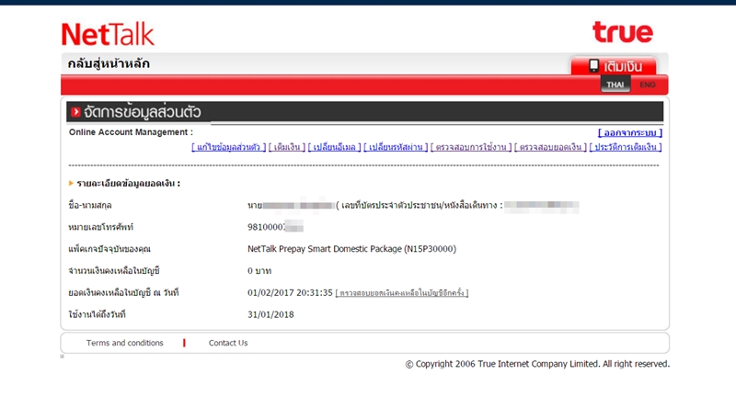Viewport: 736px width, 408px height.
Task: Open the กลับสู่หน้าหลัก home link
Action: tap(109, 63)
